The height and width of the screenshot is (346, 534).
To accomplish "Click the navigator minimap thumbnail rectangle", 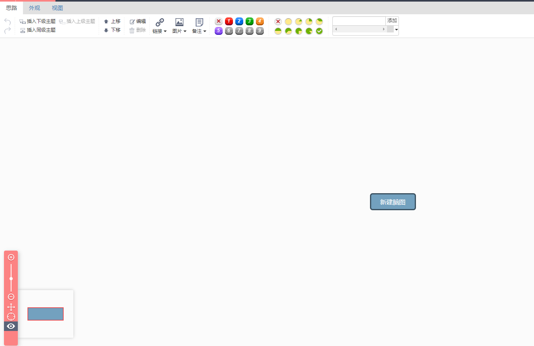I will pos(46,314).
